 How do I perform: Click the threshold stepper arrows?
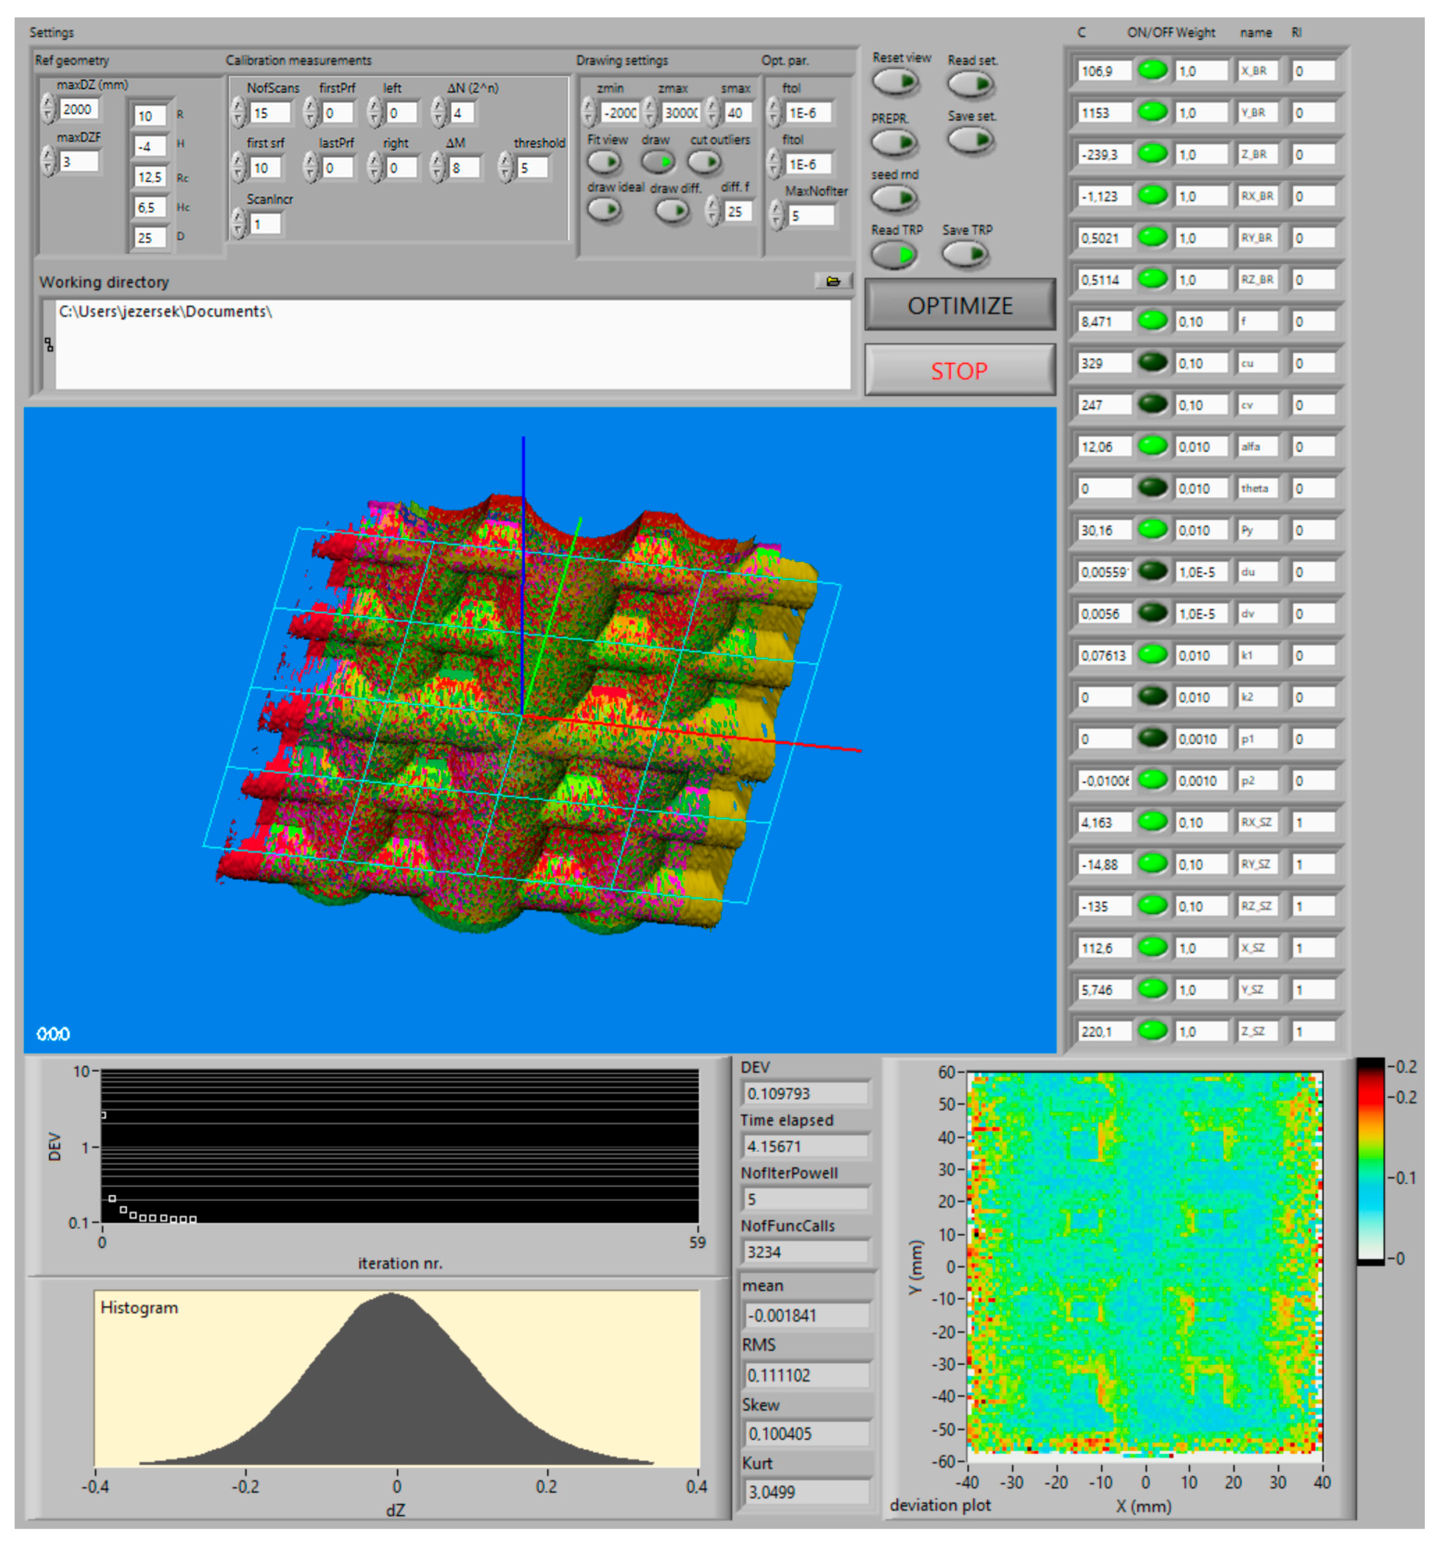pos(506,167)
